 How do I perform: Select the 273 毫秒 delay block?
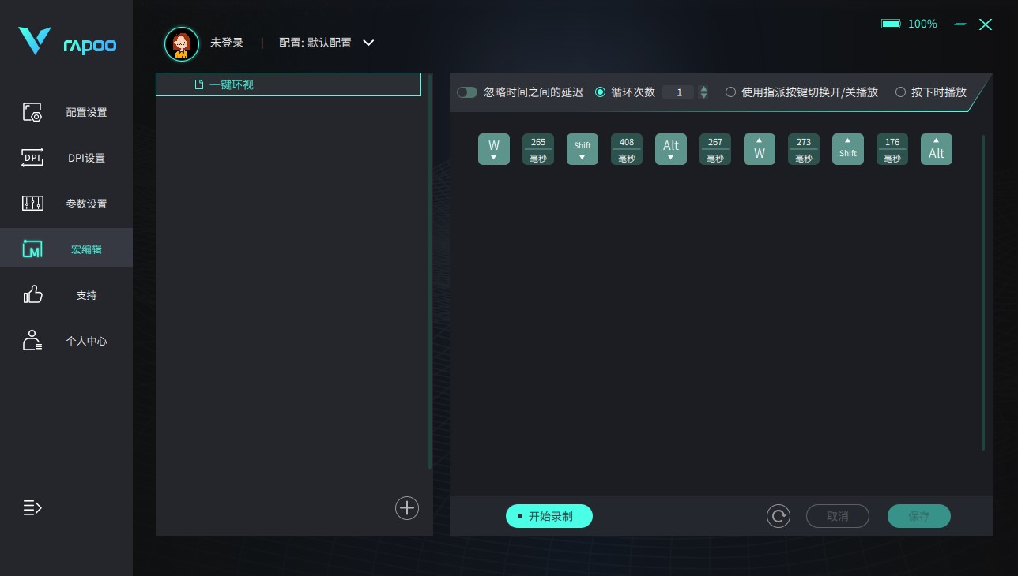[x=804, y=149]
